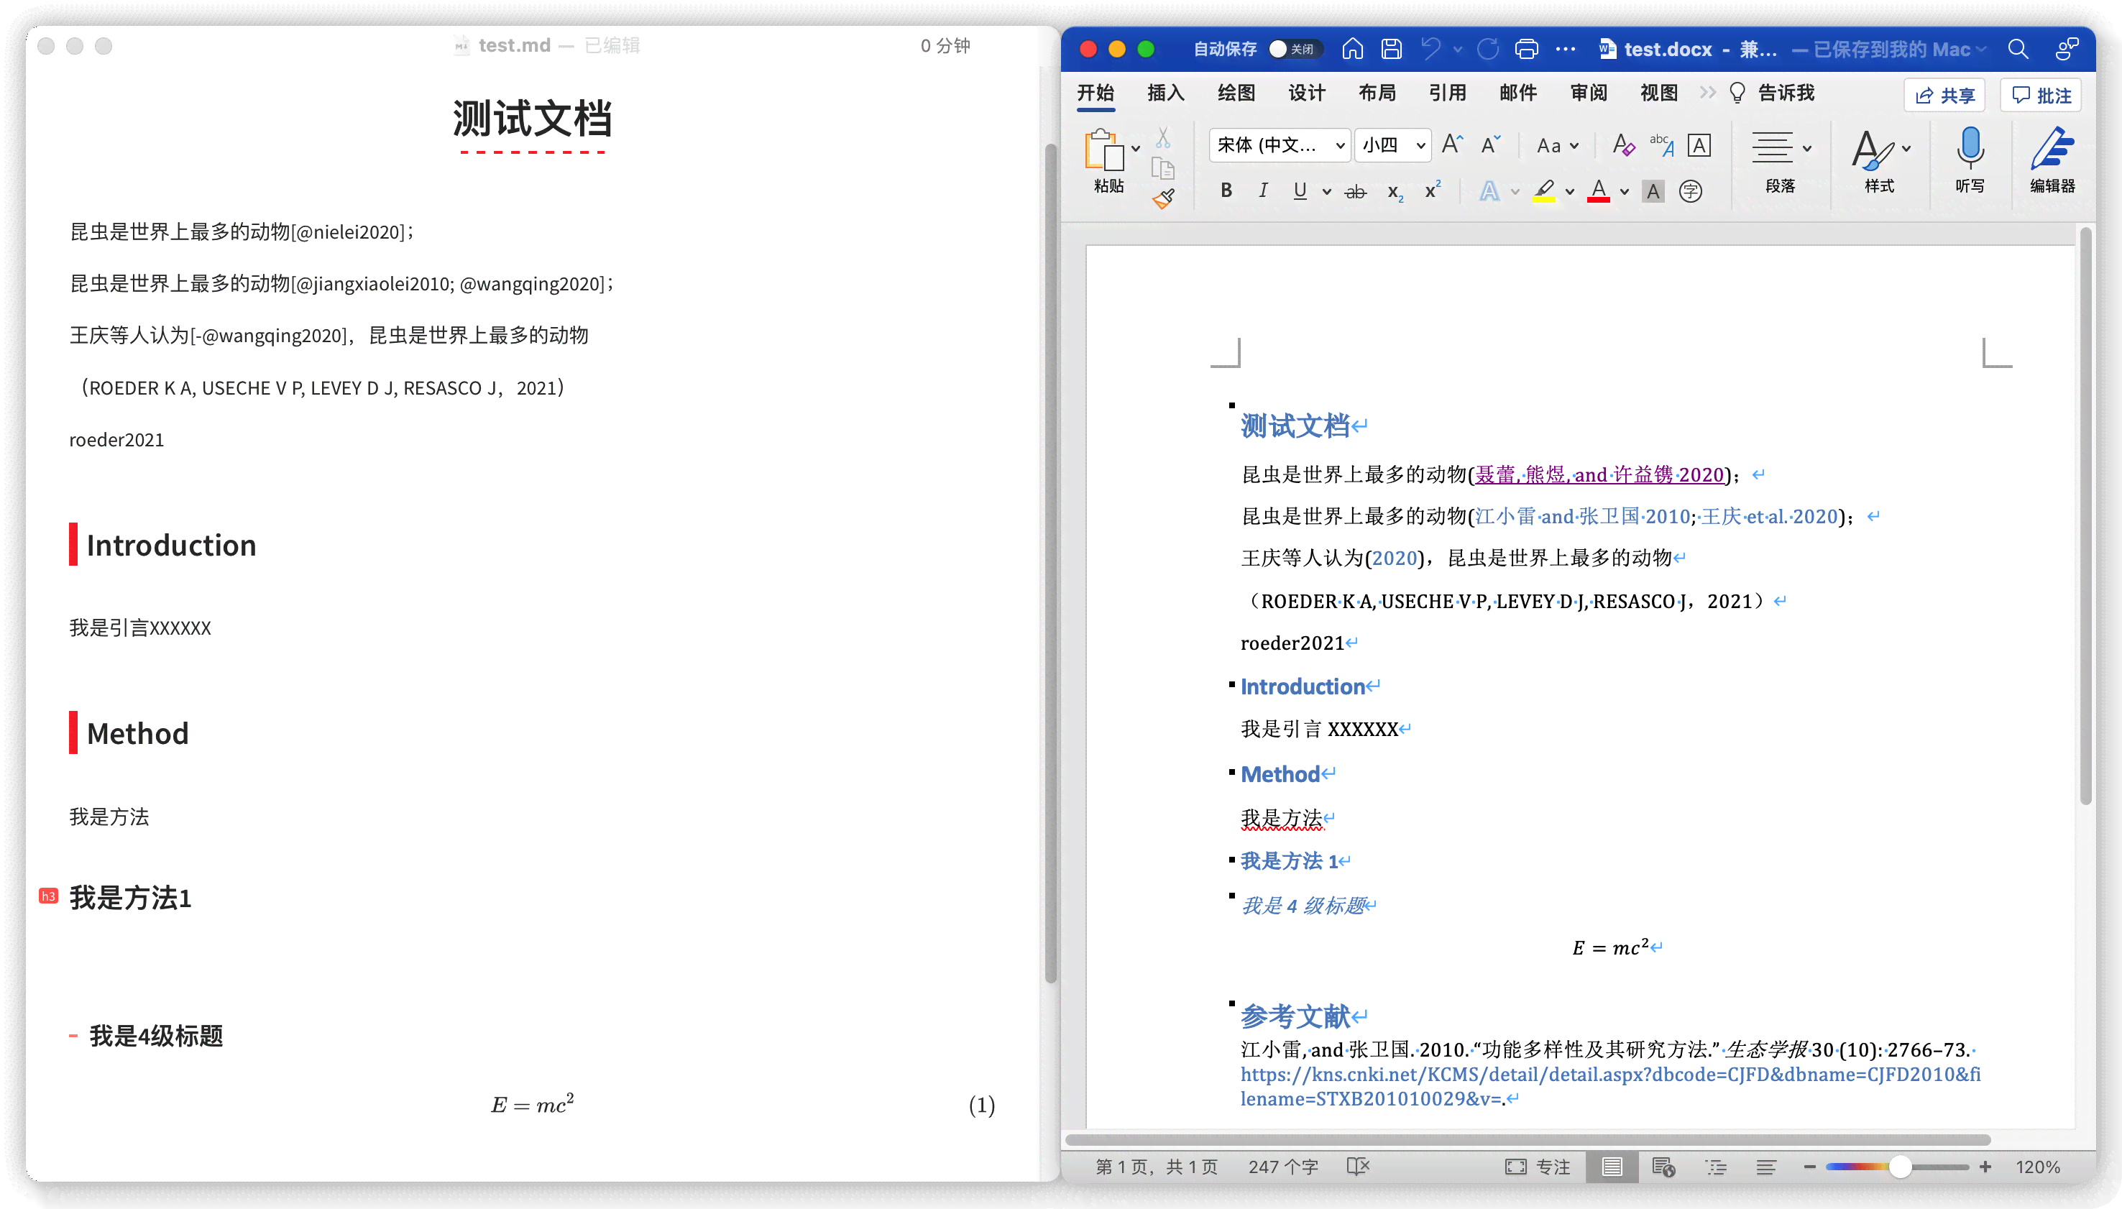Screen dimensions: 2122x1209
Task: Switch to the 布局 ribbon tab
Action: click(x=1377, y=93)
